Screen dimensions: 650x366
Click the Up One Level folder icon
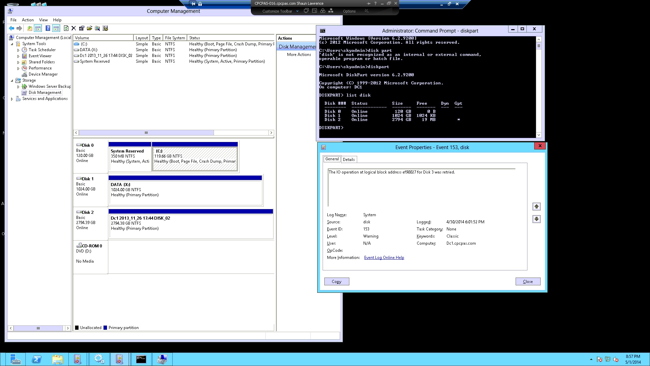click(x=30, y=28)
